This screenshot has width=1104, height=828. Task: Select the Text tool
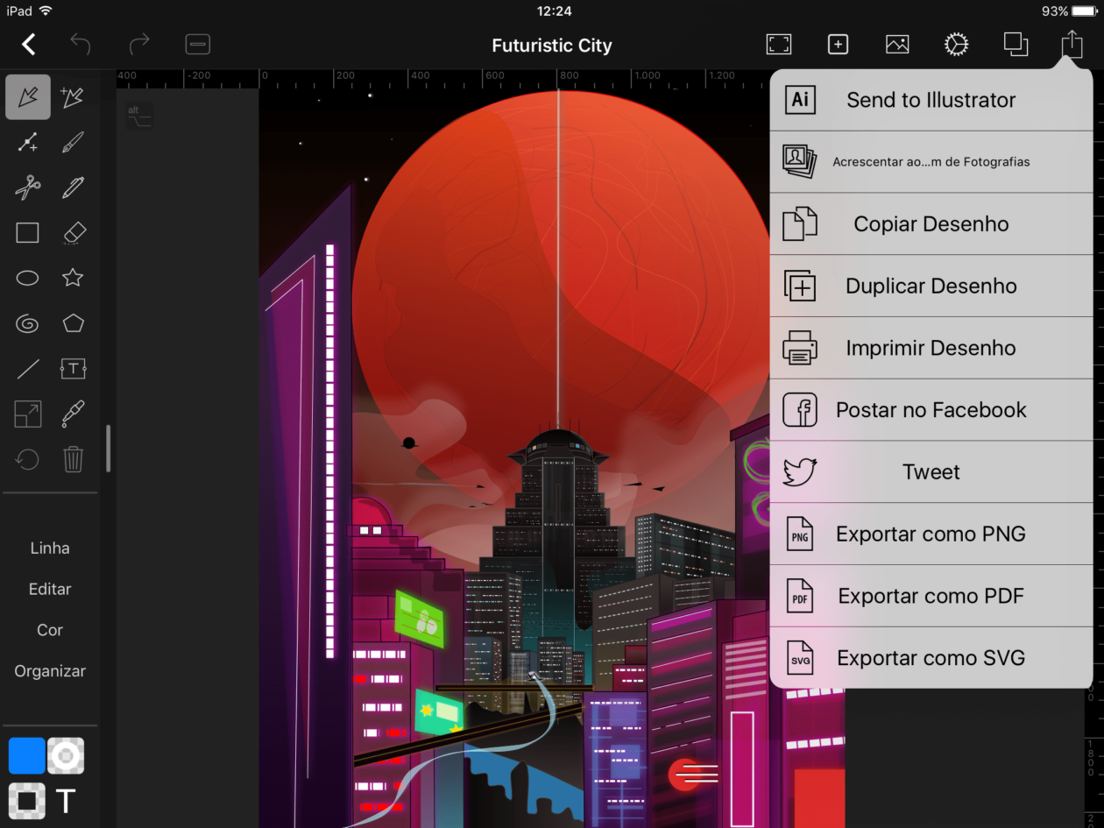click(73, 368)
